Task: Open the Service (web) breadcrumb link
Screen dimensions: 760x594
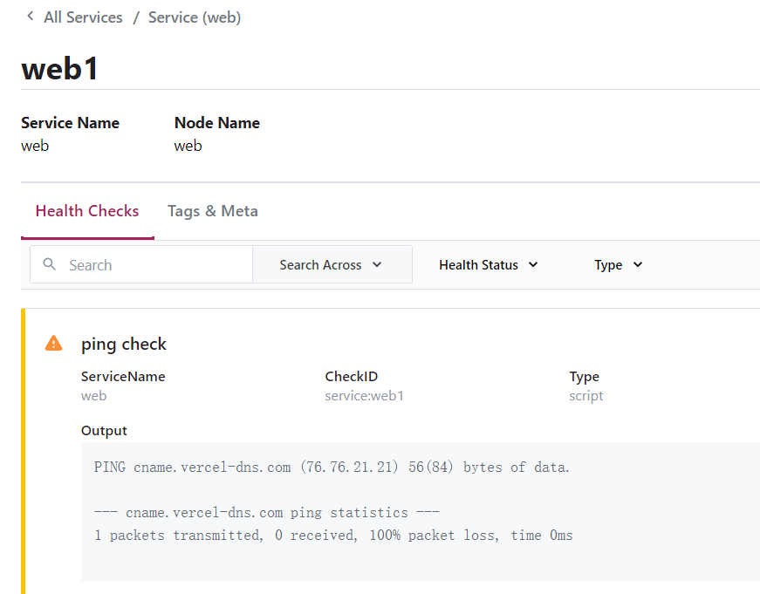Action: click(195, 17)
